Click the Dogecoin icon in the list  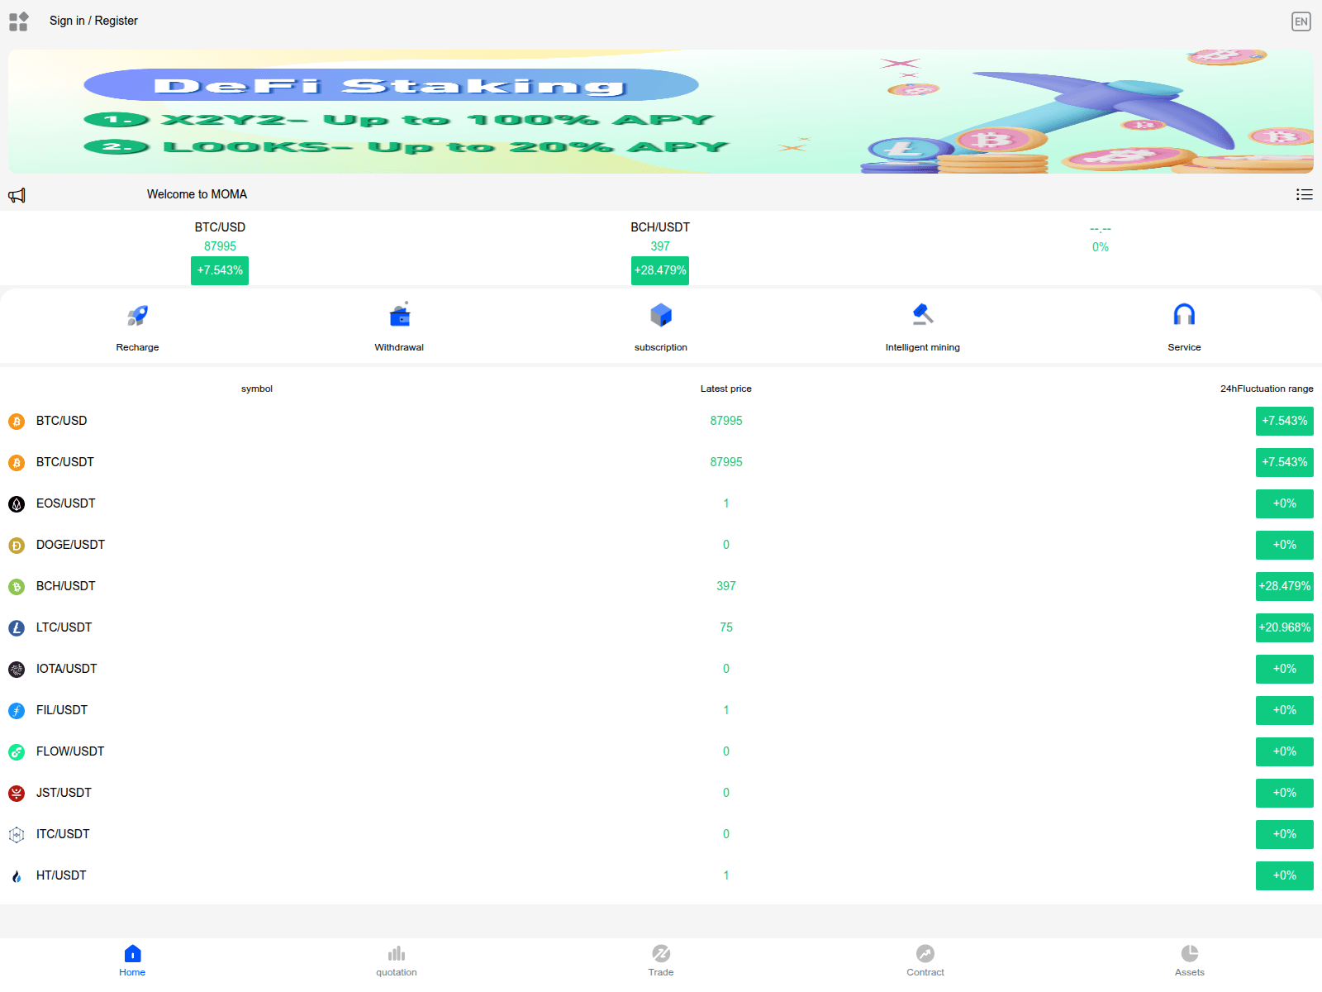(17, 546)
